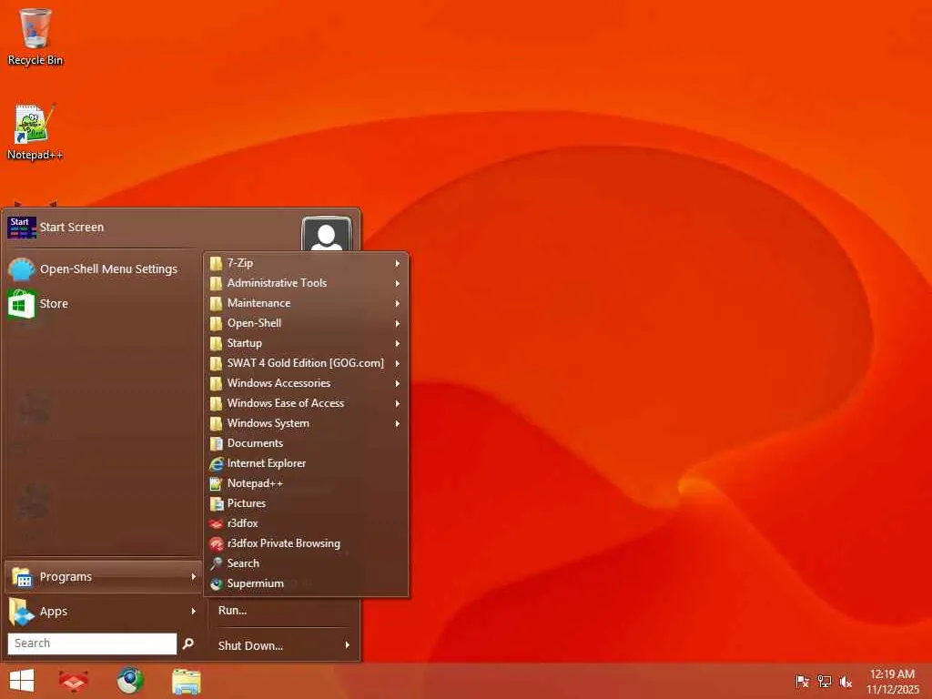This screenshot has width=932, height=699.
Task: Click the 11/12/2025 date on taskbar
Action: (x=892, y=690)
